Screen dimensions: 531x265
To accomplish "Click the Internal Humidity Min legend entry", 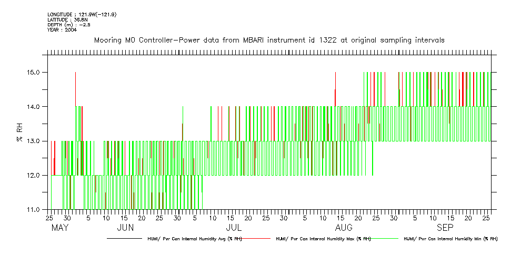I will click(450, 239).
